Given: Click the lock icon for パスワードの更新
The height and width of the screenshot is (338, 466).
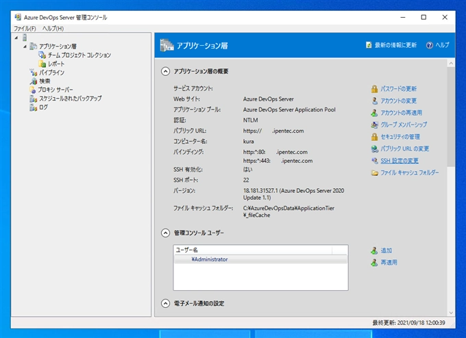Looking at the screenshot, I should [x=374, y=89].
